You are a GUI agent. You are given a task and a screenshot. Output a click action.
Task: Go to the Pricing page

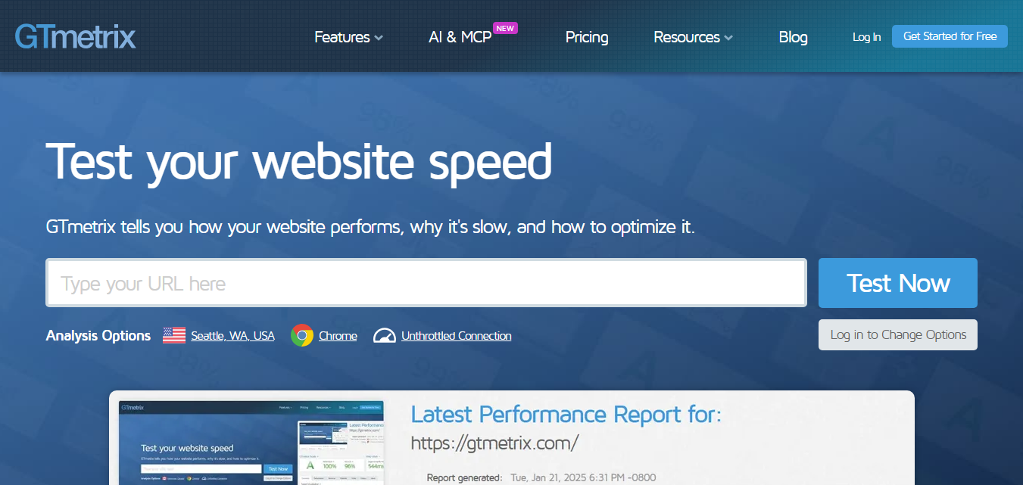click(587, 37)
